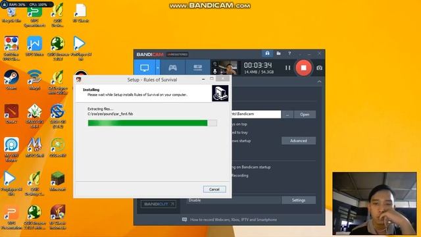Screen dimensions: 421x237
Task: Select RF Classic Indonesia desktop icon
Action: pyautogui.click(x=58, y=217)
